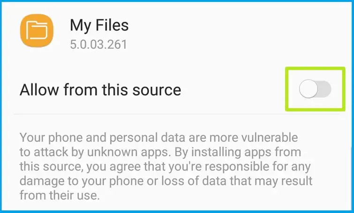Tap the "Allow from this source" label
The image size is (354, 213).
click(x=100, y=89)
